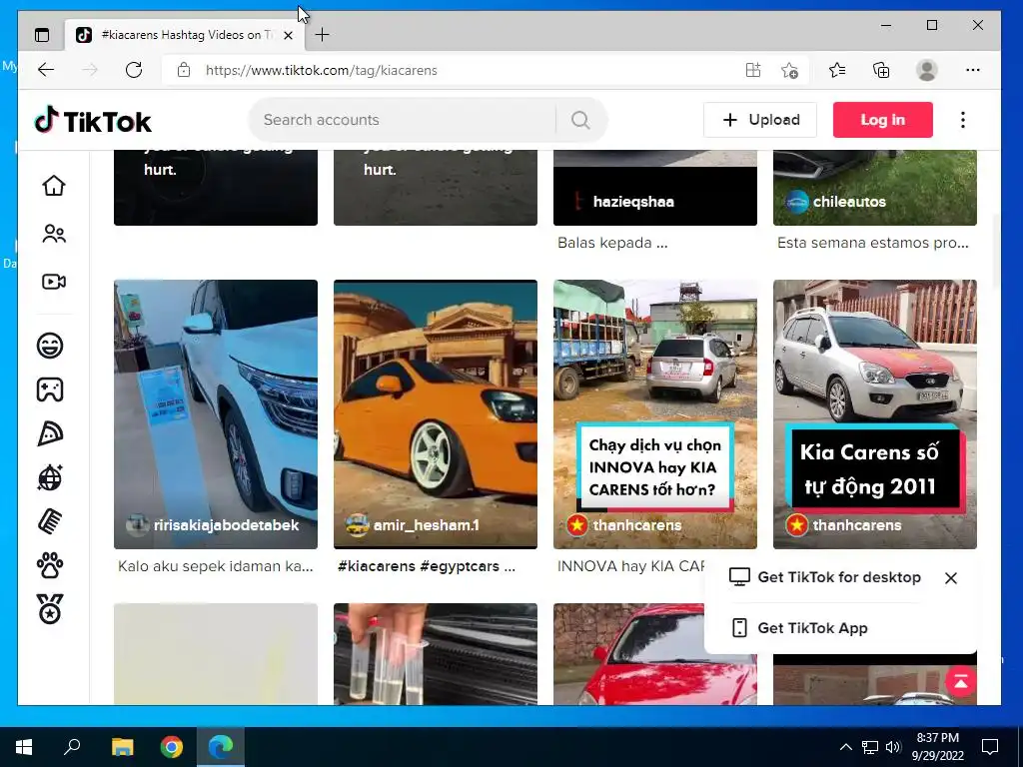Open Google Chrome from taskbar
The height and width of the screenshot is (767, 1023).
pyautogui.click(x=172, y=747)
